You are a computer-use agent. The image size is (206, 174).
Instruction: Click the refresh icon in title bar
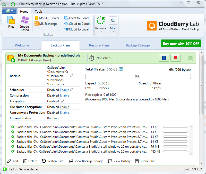coord(13,4)
